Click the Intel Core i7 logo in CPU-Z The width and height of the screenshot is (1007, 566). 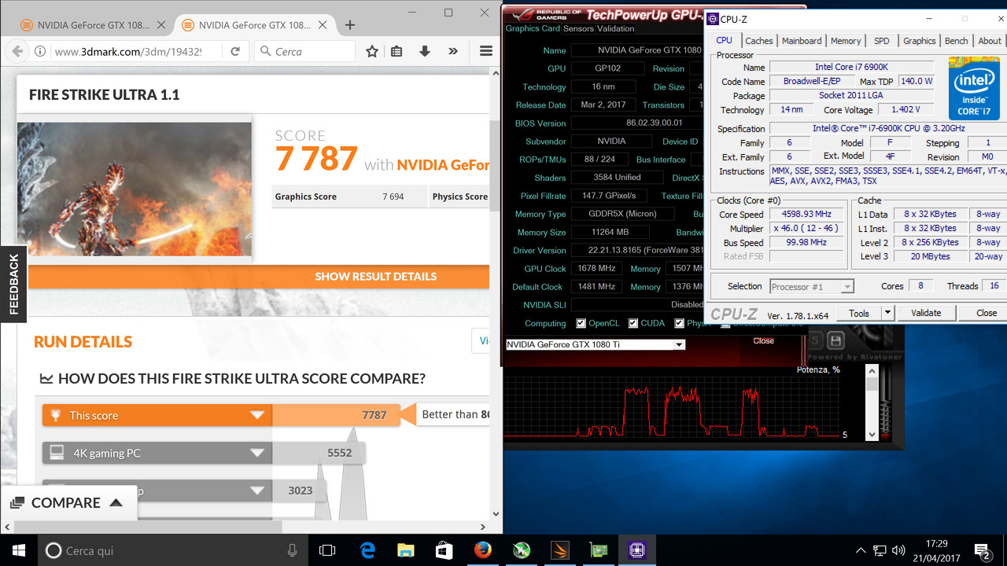pyautogui.click(x=975, y=88)
